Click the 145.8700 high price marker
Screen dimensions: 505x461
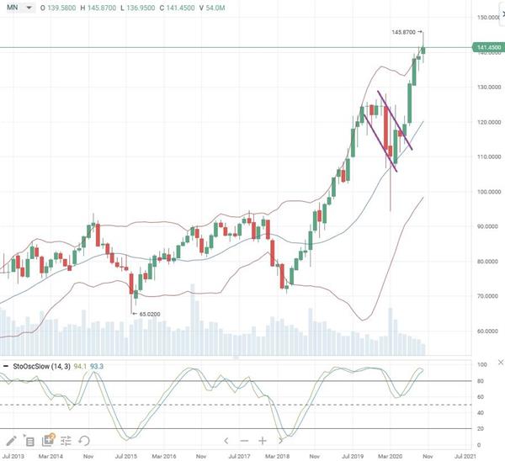click(403, 32)
